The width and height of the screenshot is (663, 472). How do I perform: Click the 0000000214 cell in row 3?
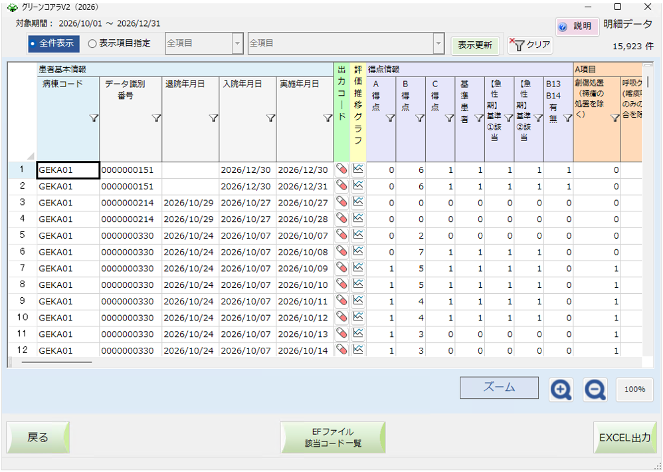coord(131,203)
